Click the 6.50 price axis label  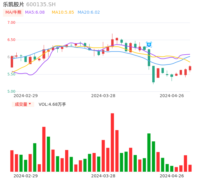coord(11,40)
